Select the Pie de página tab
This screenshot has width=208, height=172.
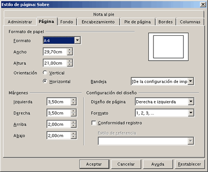[137, 22]
